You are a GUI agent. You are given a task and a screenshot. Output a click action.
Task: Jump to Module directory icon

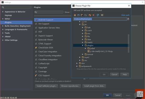pos(86,15)
